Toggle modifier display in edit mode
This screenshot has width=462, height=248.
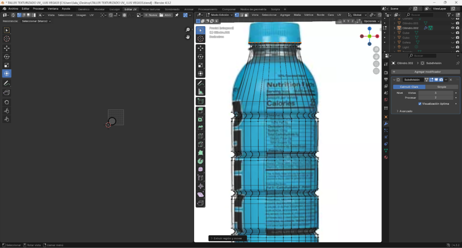pyautogui.click(x=431, y=80)
